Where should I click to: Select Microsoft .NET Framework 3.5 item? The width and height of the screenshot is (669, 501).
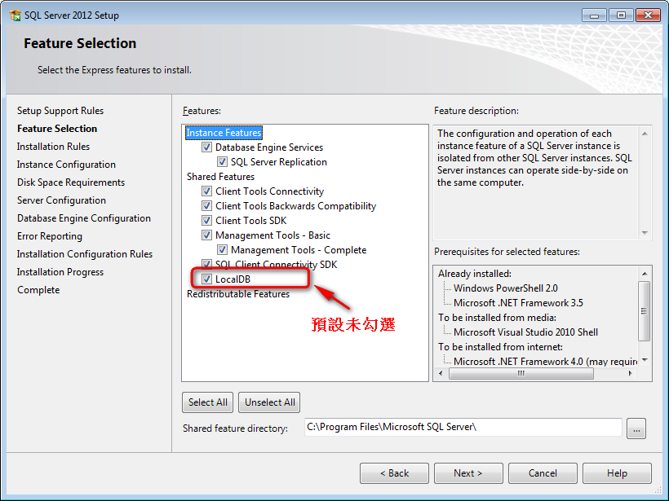click(x=518, y=303)
